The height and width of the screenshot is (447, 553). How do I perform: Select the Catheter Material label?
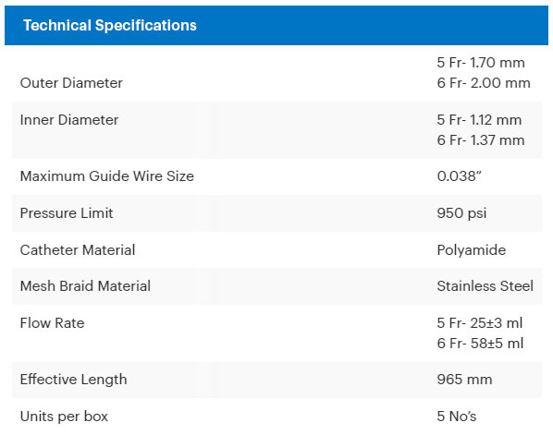78,250
